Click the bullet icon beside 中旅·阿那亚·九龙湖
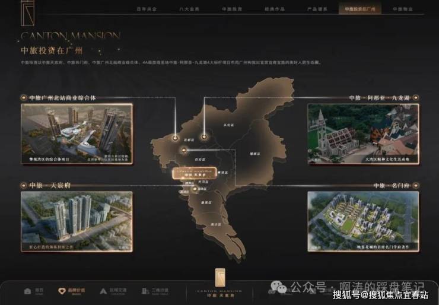This screenshot has width=439, height=305. (x=416, y=98)
